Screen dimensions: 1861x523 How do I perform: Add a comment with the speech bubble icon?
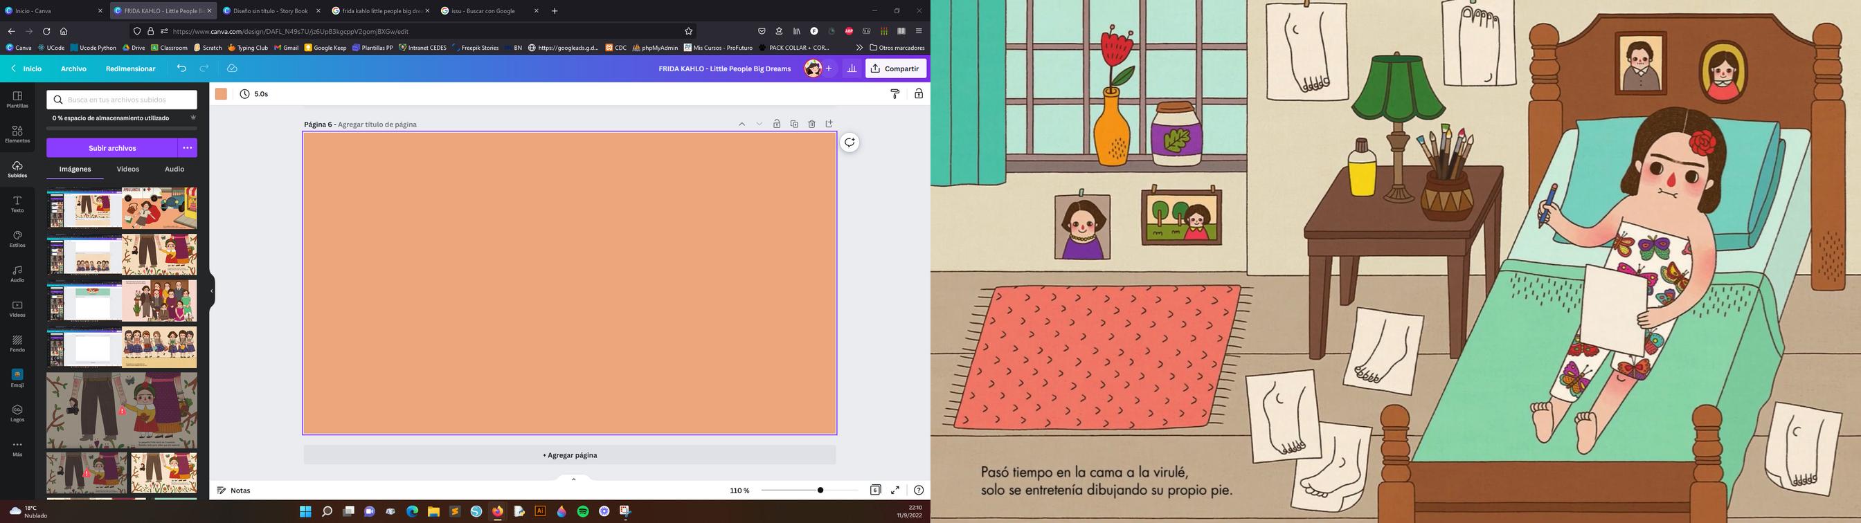pos(849,143)
